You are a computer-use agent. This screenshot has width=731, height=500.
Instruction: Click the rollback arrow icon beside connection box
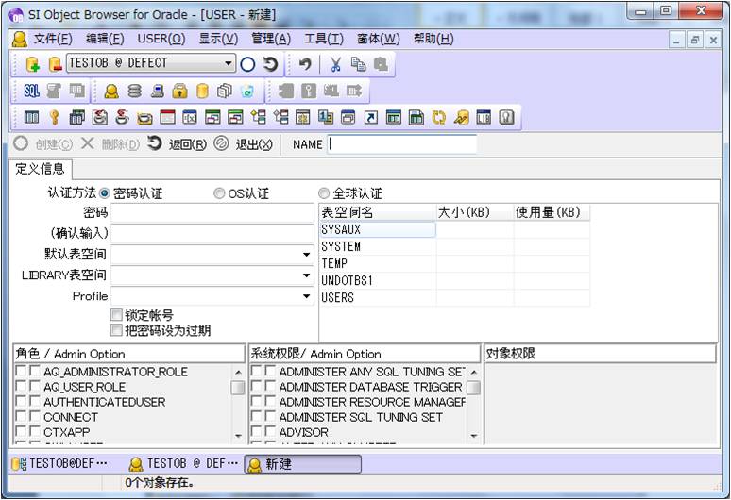click(x=270, y=64)
